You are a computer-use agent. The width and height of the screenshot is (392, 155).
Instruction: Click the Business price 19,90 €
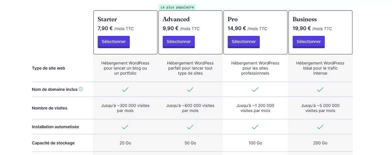pos(302,28)
